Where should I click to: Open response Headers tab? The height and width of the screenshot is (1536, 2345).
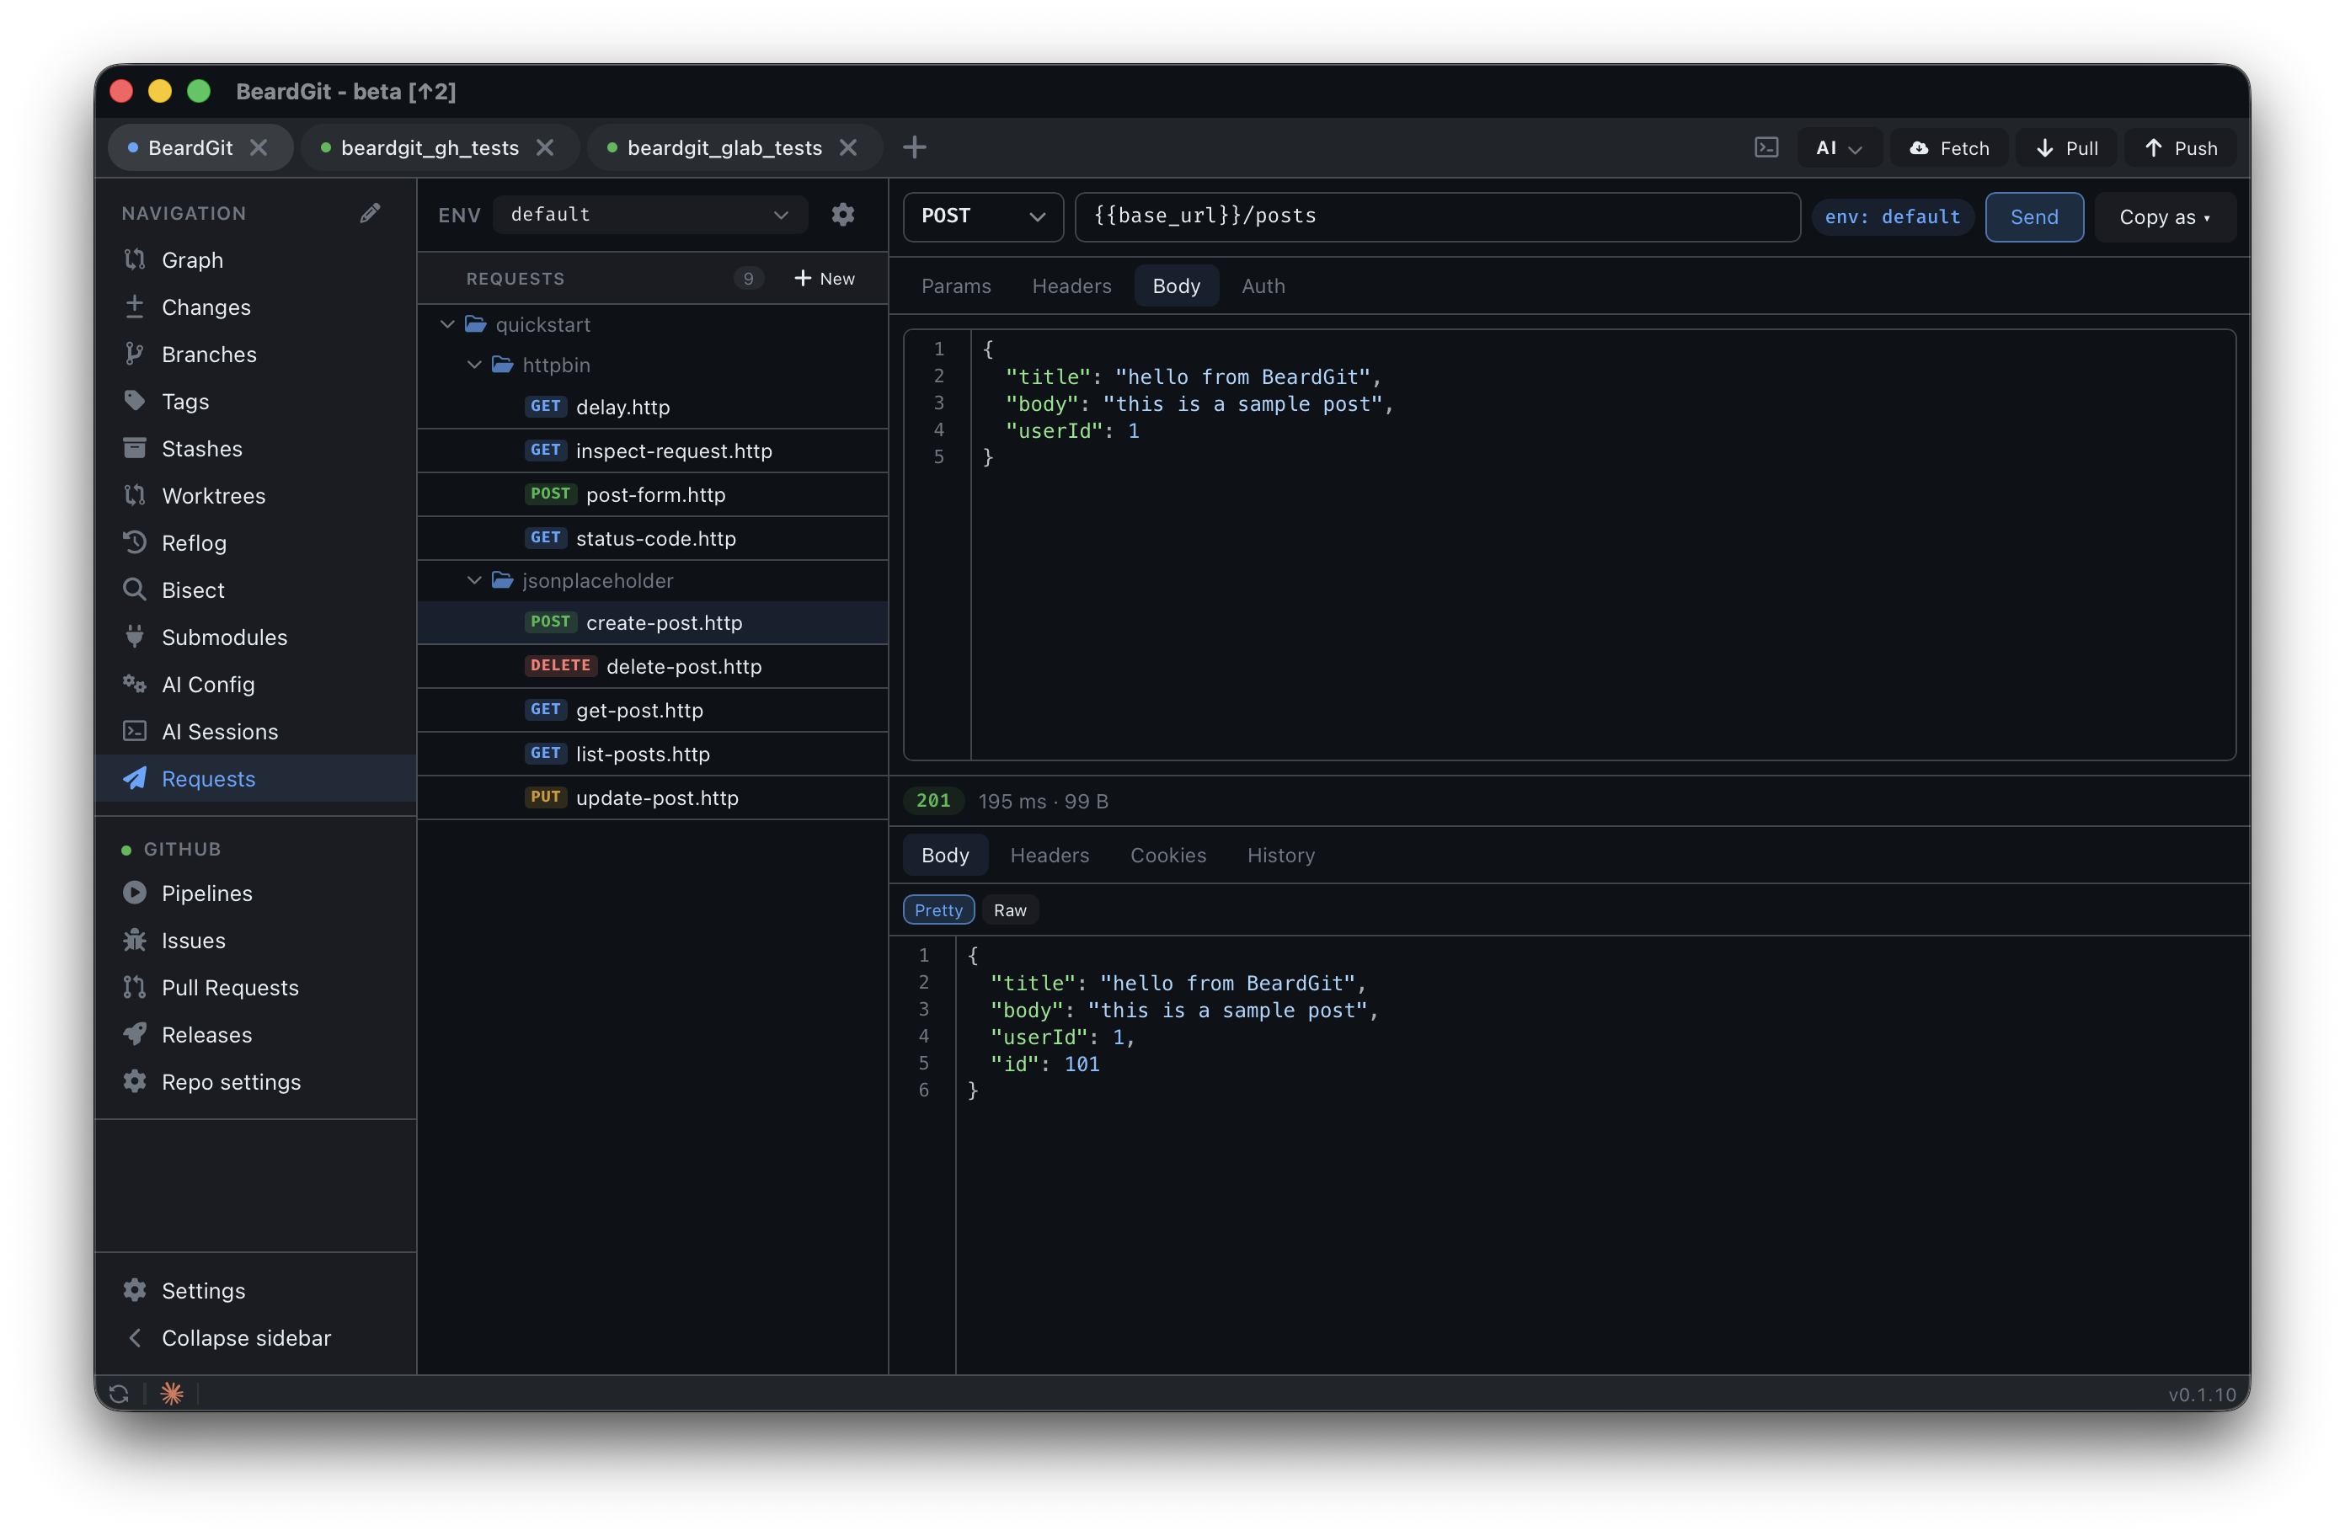(x=1050, y=856)
